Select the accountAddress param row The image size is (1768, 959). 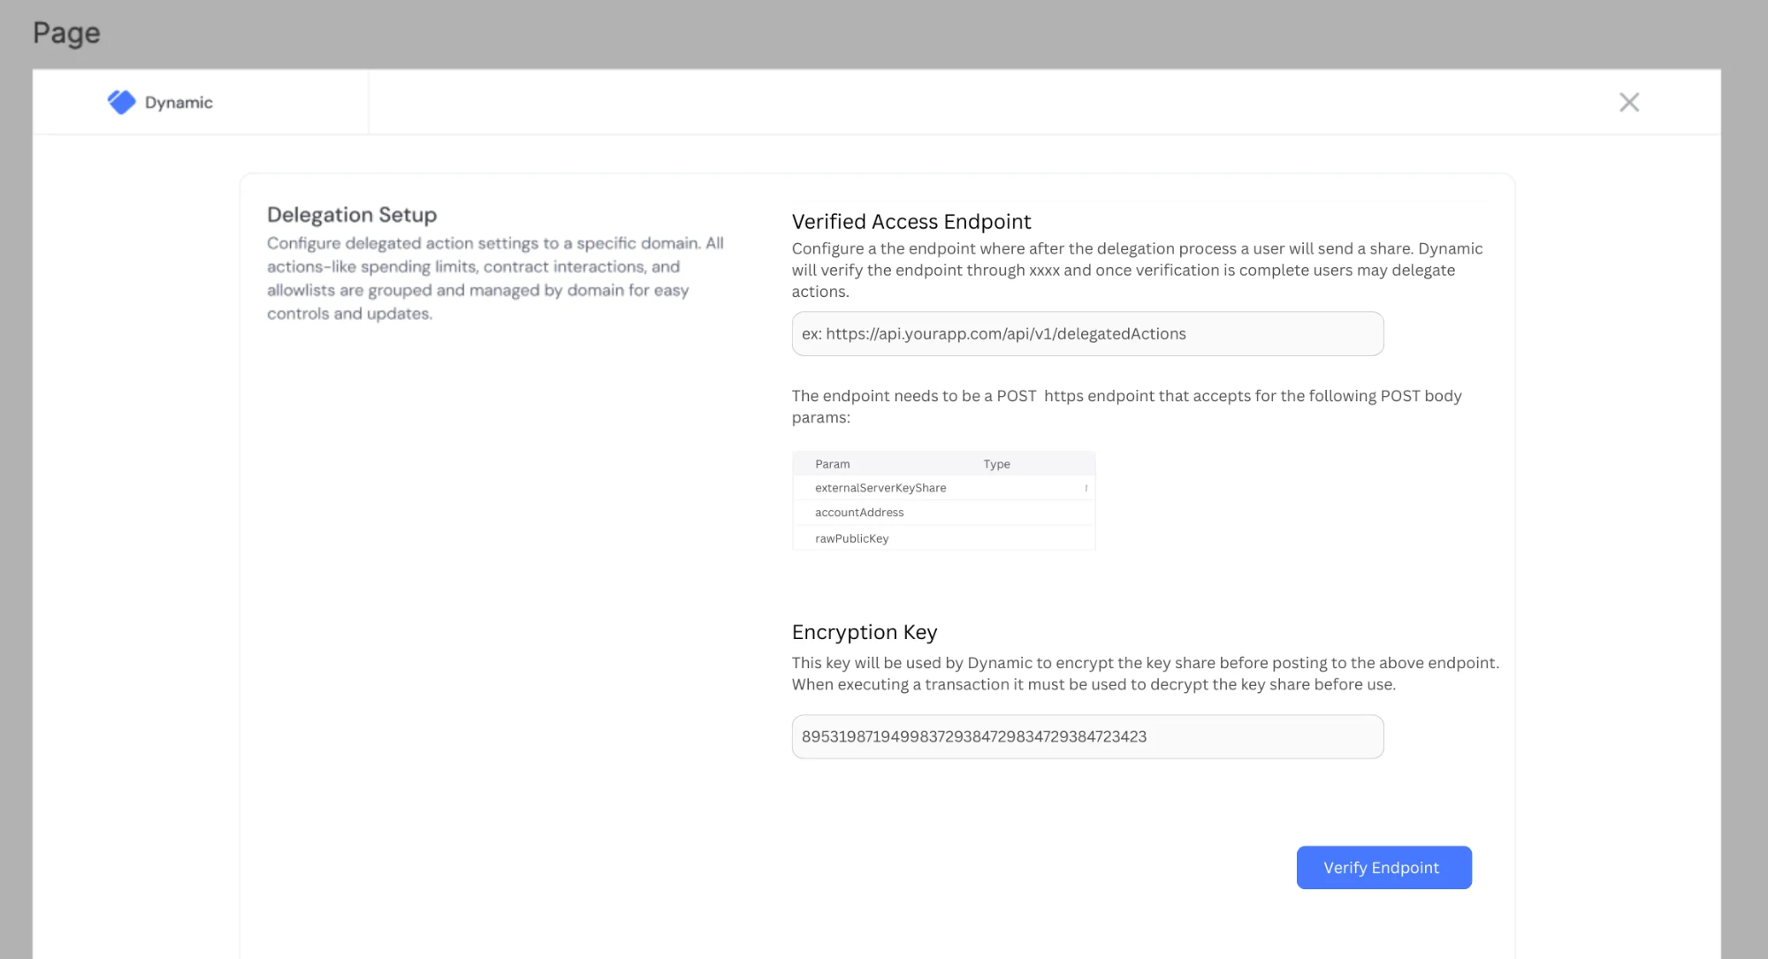pos(859,513)
